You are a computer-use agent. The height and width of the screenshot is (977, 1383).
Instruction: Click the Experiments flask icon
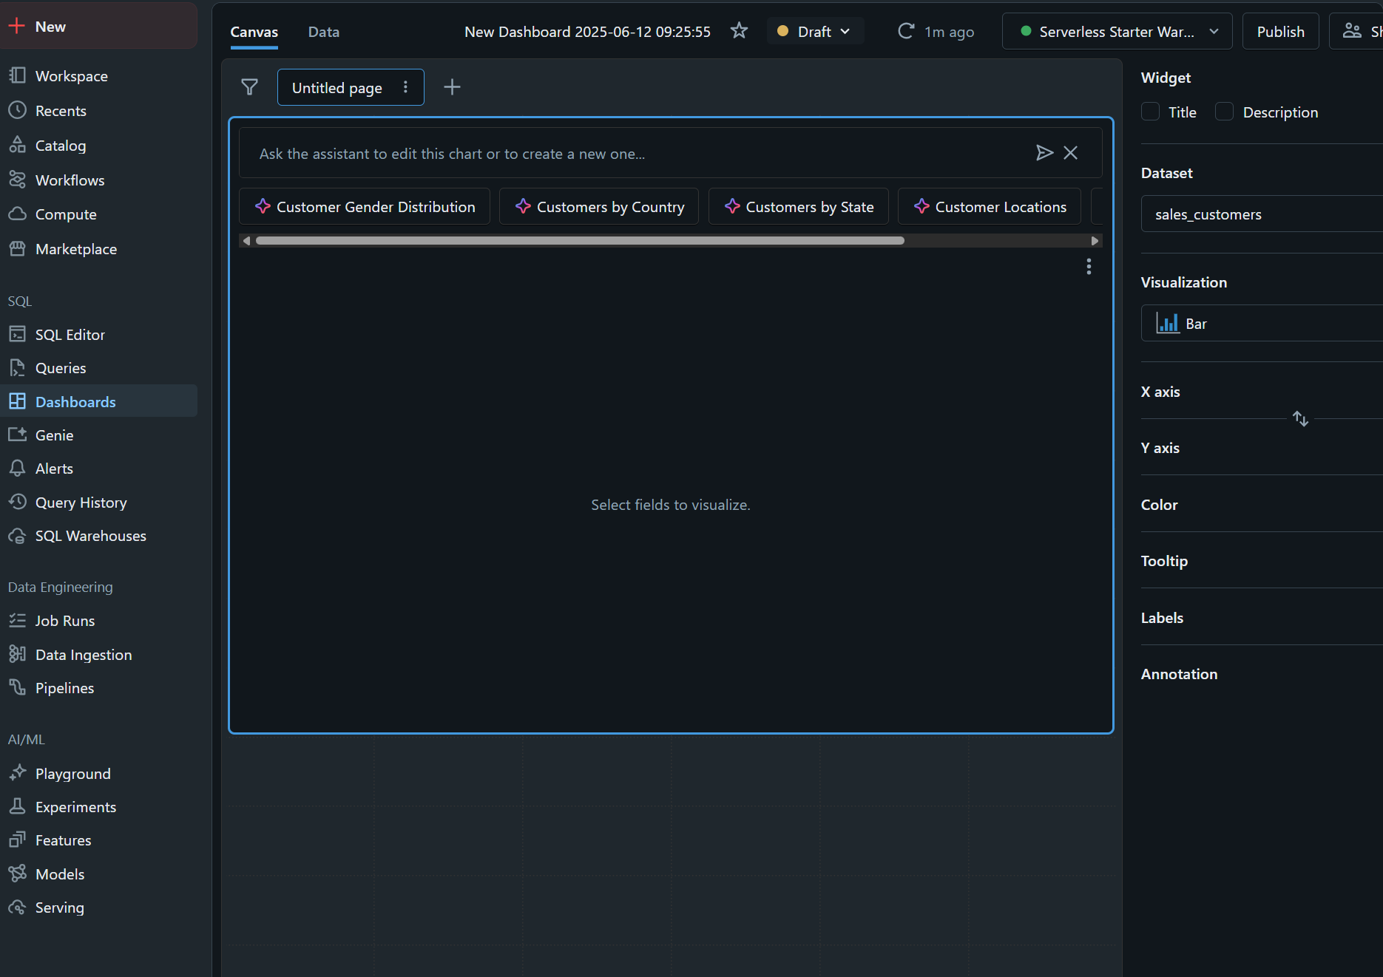(17, 806)
